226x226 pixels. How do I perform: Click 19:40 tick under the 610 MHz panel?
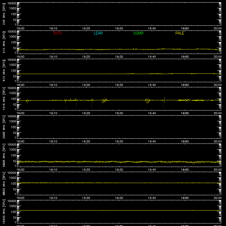click(x=152, y=85)
